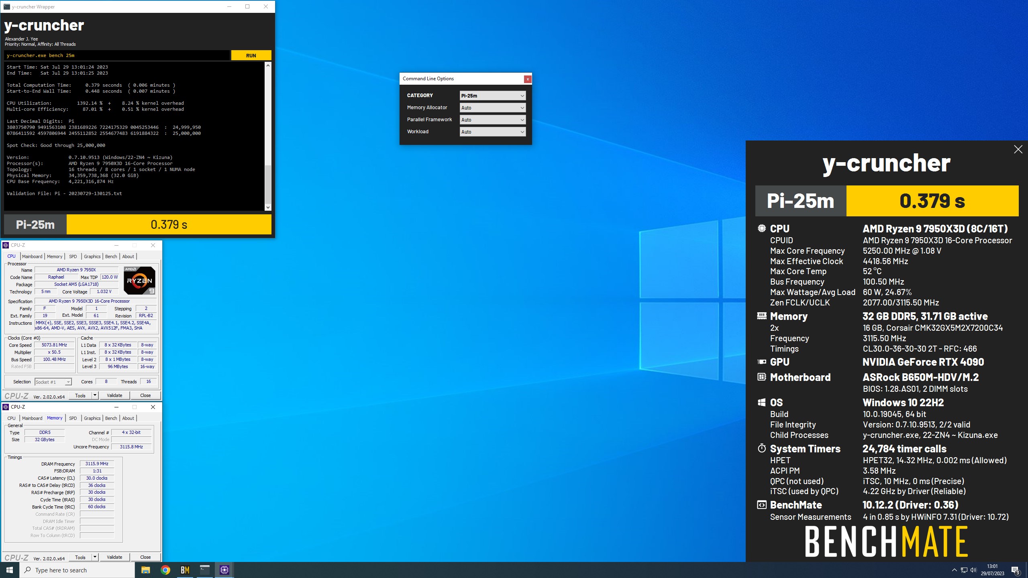The width and height of the screenshot is (1028, 578).
Task: Click the Validation File line in y-cruncher output
Action: pyautogui.click(x=64, y=193)
